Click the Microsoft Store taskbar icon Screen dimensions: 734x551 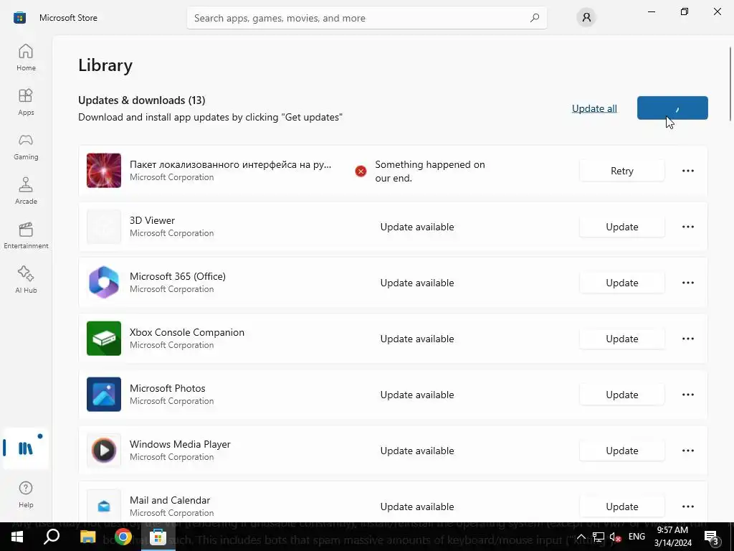[158, 537]
